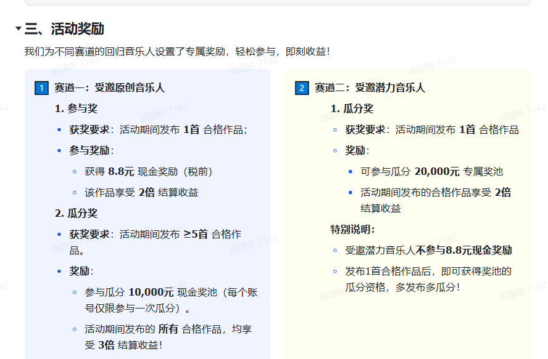
Task: Click the 赛道二：受邀潜力音乐人 card title
Action: (370, 88)
